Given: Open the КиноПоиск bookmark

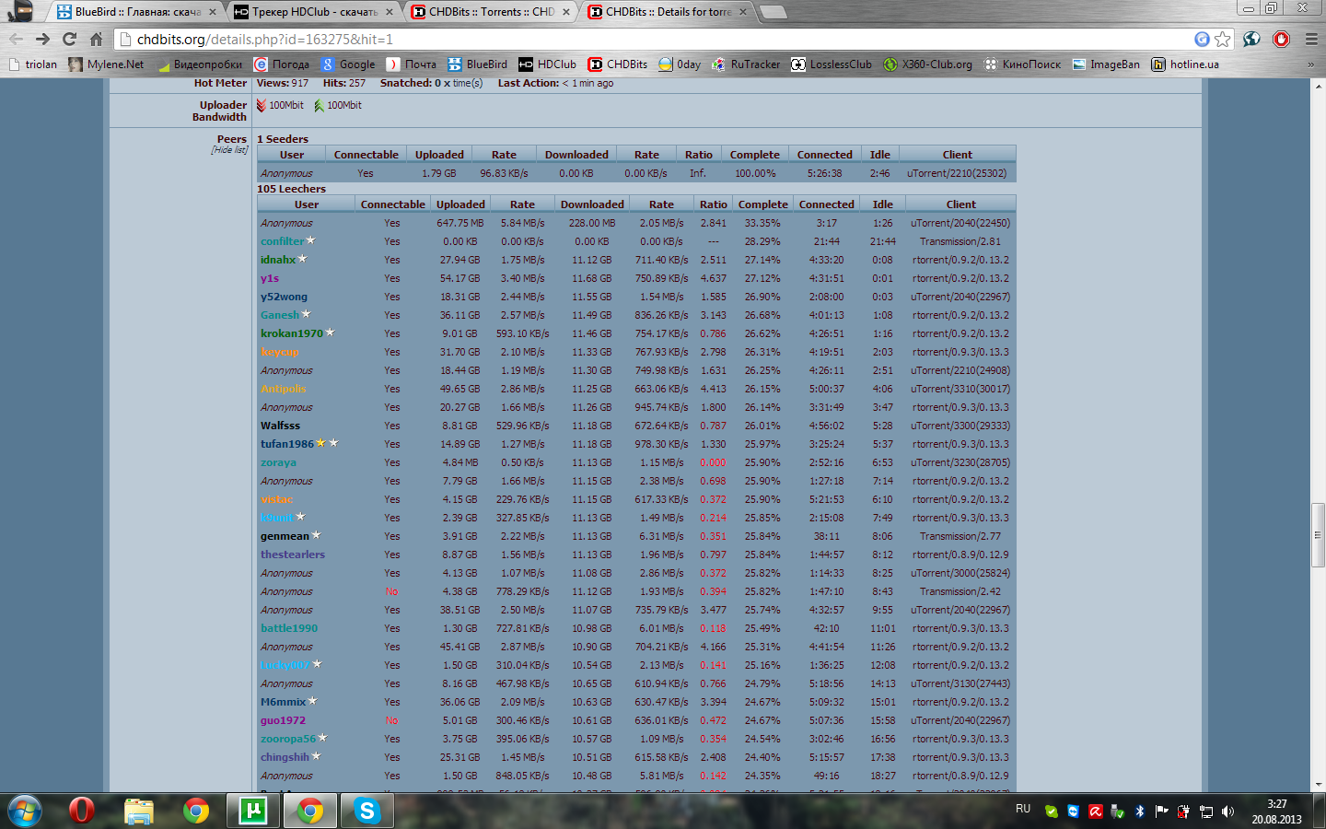Looking at the screenshot, I should pos(1022,64).
